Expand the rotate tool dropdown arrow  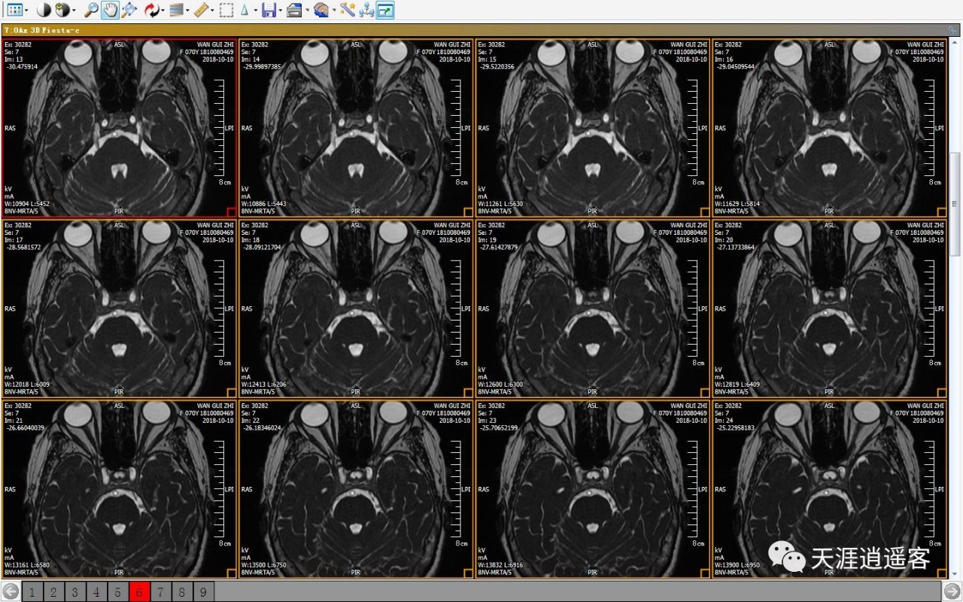163,11
